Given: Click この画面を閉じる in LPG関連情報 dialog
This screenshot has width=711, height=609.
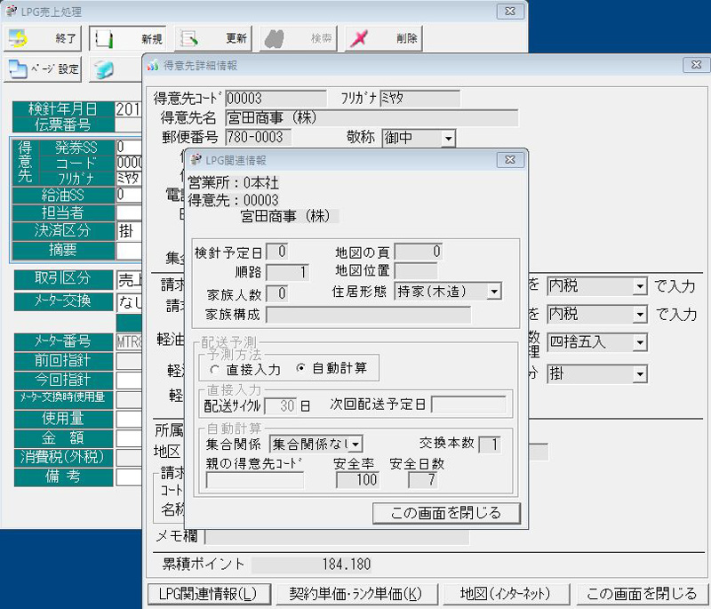Looking at the screenshot, I should coord(447,513).
